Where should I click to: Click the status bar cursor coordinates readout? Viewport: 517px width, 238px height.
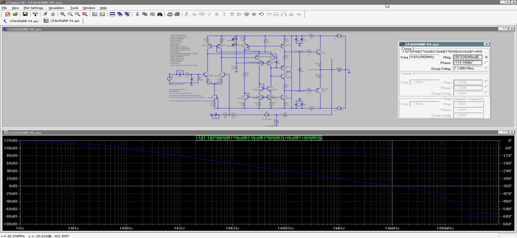point(35,236)
